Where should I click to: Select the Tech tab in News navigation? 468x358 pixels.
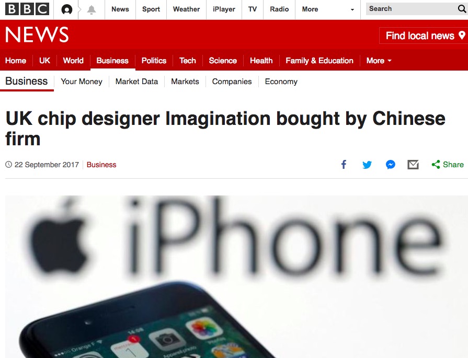(x=187, y=61)
